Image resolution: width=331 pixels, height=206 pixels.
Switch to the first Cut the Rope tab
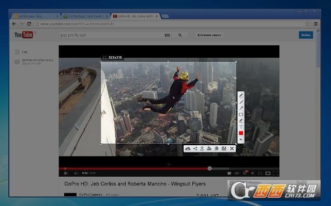(x=36, y=16)
